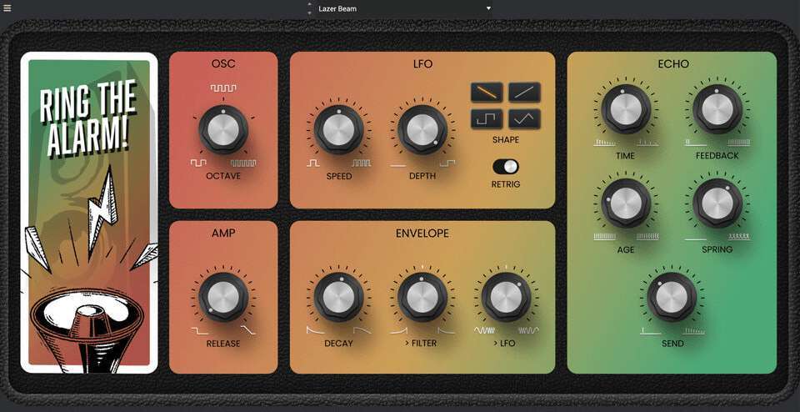Select the triangle wave LFO shape

524,119
